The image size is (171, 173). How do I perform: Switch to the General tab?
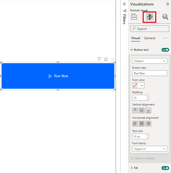click(150, 38)
